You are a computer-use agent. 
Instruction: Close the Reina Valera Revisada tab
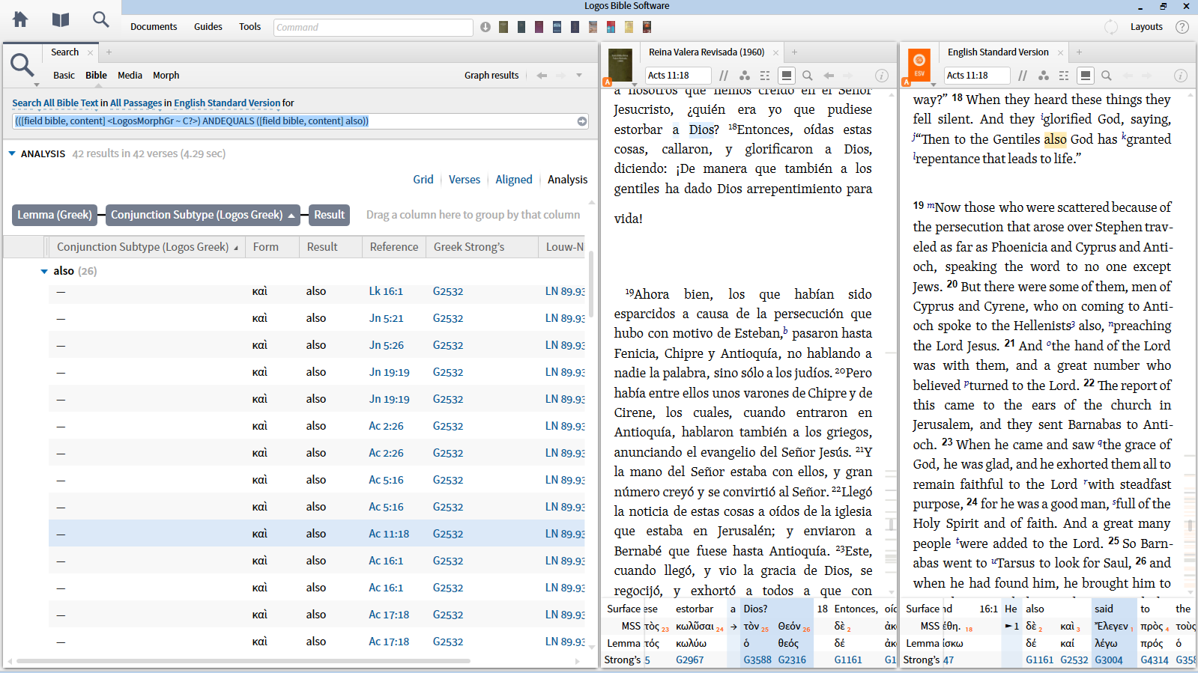tap(775, 52)
